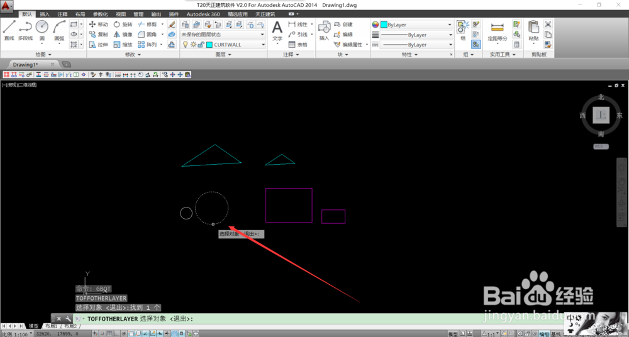Switch to the 布局1 layout tab

click(x=51, y=326)
